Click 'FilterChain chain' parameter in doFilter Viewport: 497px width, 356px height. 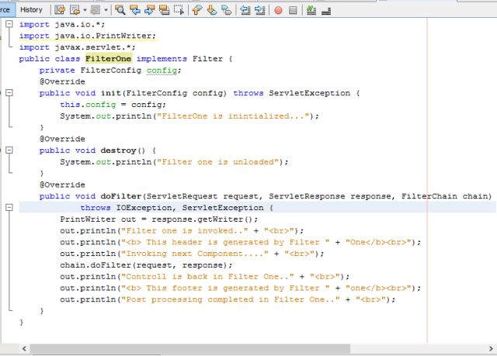(445, 196)
